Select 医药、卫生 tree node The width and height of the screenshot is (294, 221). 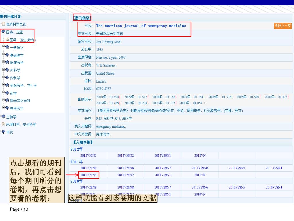tap(14, 32)
